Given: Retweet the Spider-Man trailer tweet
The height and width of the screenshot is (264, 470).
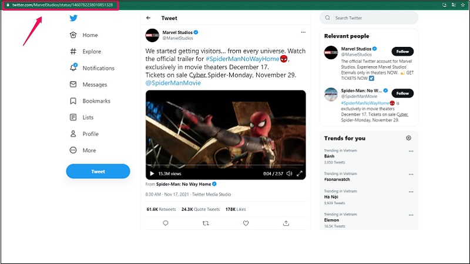Looking at the screenshot, I should pos(205,223).
